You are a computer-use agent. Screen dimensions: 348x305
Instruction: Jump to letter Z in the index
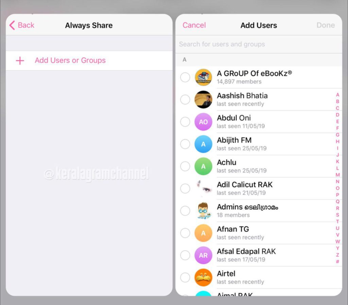[x=337, y=255]
